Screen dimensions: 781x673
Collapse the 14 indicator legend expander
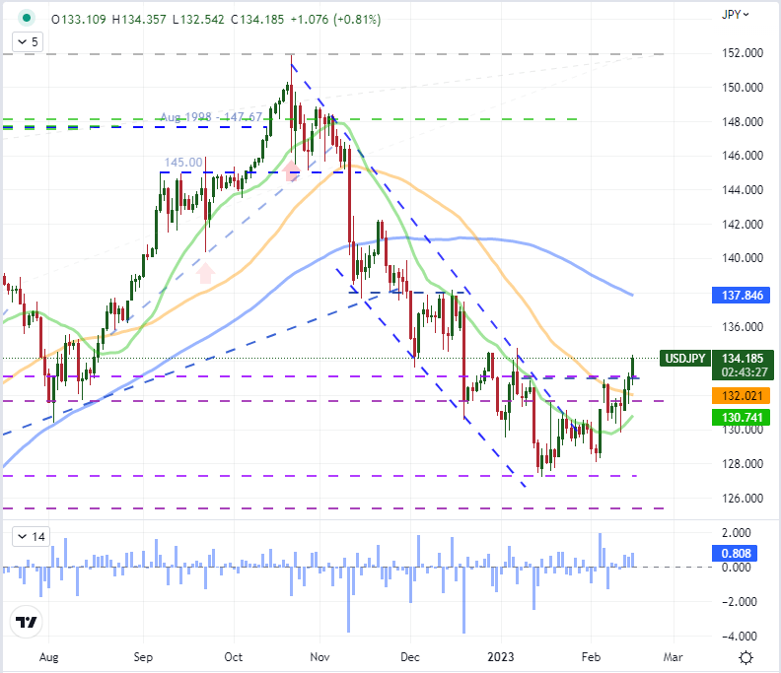32,537
